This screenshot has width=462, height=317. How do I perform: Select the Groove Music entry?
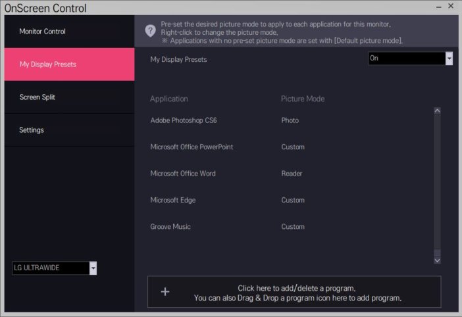click(x=170, y=227)
